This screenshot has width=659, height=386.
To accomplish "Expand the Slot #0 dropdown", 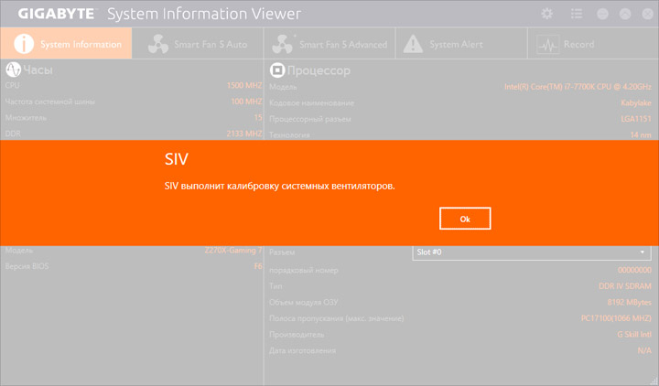I will click(532, 252).
